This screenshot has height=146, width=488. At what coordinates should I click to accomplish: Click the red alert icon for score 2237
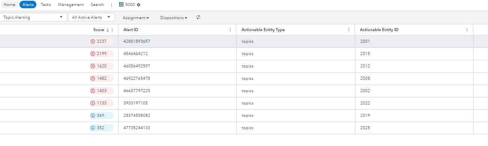(93, 42)
